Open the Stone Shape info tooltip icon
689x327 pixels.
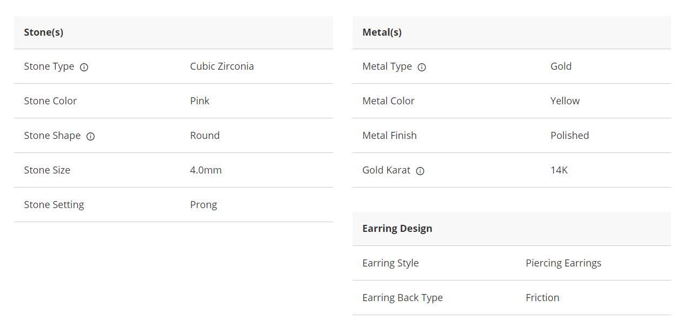tap(91, 137)
